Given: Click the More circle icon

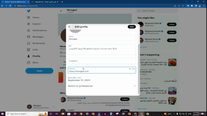Looking at the screenshot, I should click(28, 63).
